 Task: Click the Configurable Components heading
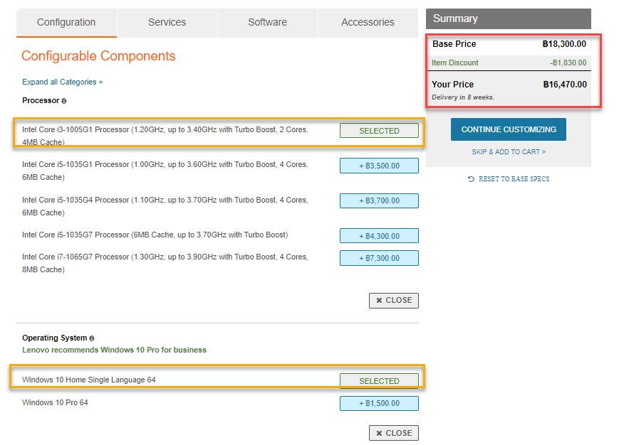pos(98,56)
